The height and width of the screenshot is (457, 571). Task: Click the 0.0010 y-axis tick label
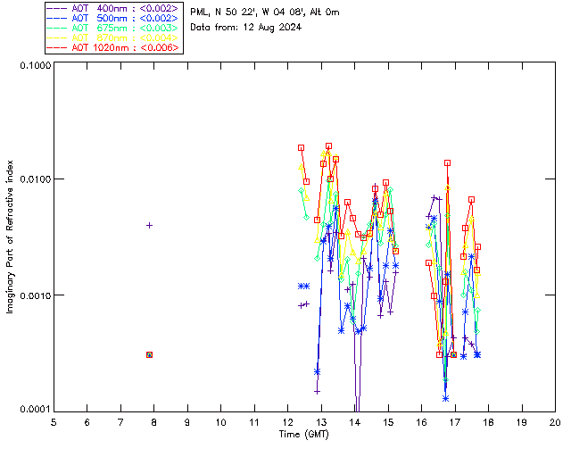(x=34, y=295)
